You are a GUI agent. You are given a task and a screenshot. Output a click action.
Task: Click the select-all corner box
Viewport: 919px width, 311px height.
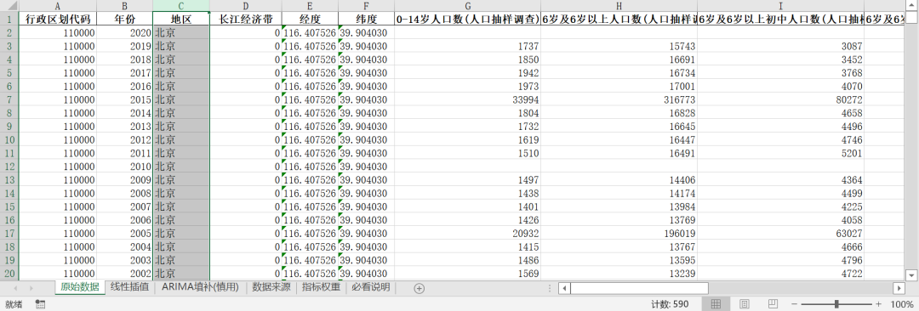(10, 6)
